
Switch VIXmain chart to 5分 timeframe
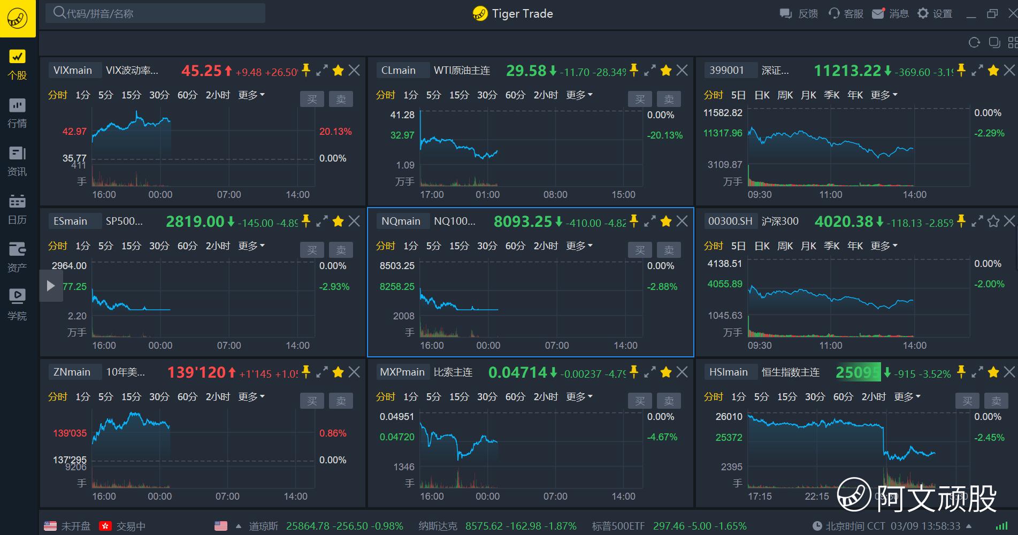click(x=105, y=95)
